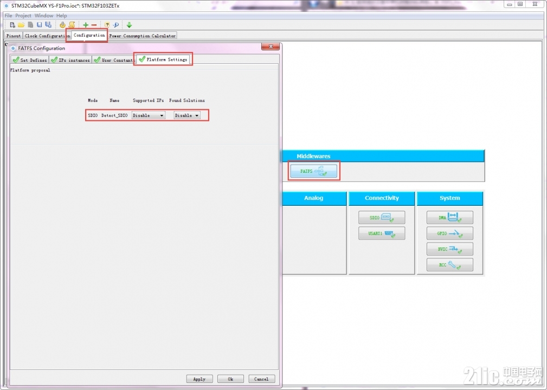This screenshot has height=390, width=547.
Task: Click the Generate Report scroll icon
Action: (72, 25)
